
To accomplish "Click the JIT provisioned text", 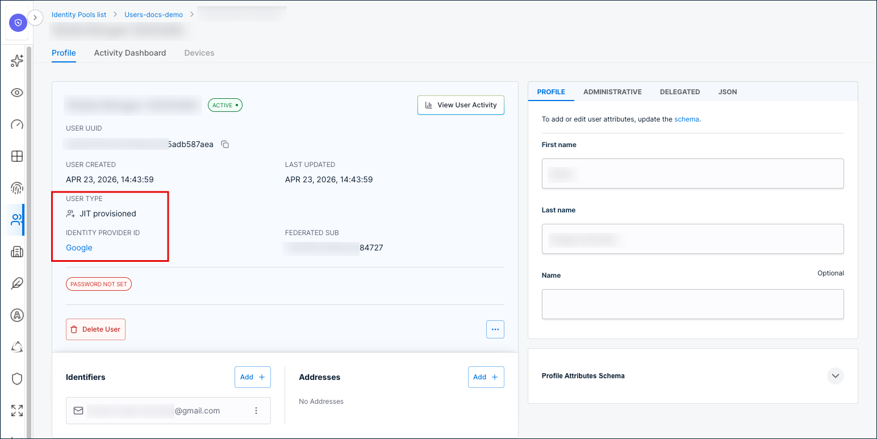I will (108, 214).
